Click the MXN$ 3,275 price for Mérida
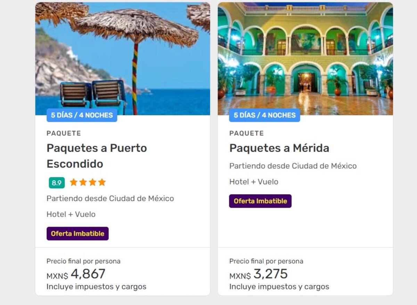Image resolution: width=417 pixels, height=305 pixels. (x=258, y=274)
